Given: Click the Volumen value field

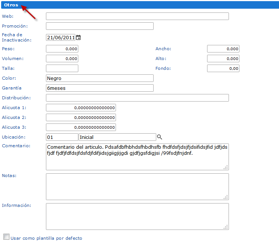Looking at the screenshot, I should 62,59.
